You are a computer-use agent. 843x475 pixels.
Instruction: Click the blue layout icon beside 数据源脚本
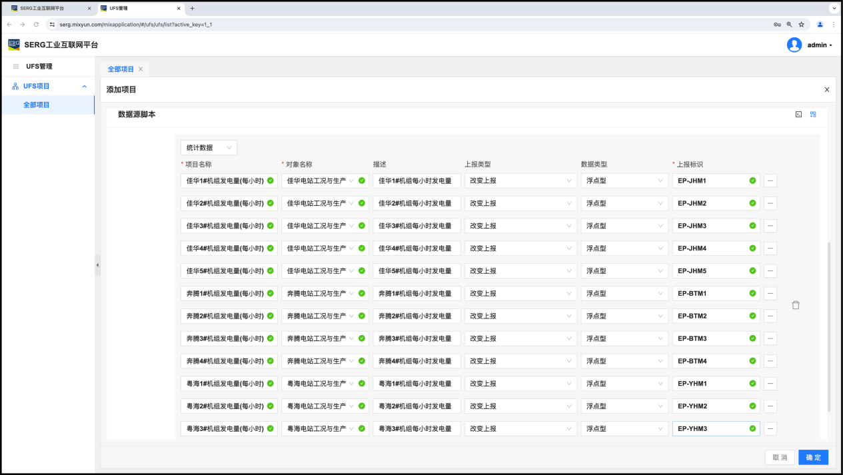tap(813, 115)
